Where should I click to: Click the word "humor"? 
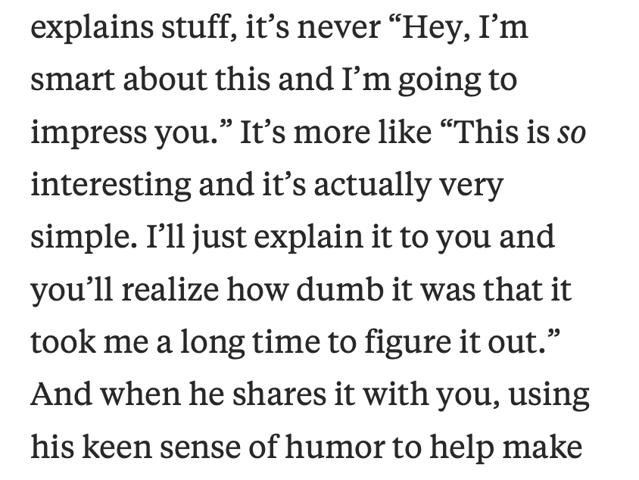coord(335,446)
